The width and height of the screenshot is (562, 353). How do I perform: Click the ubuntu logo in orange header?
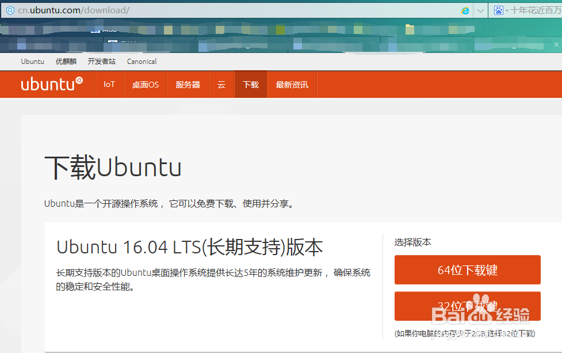[52, 84]
